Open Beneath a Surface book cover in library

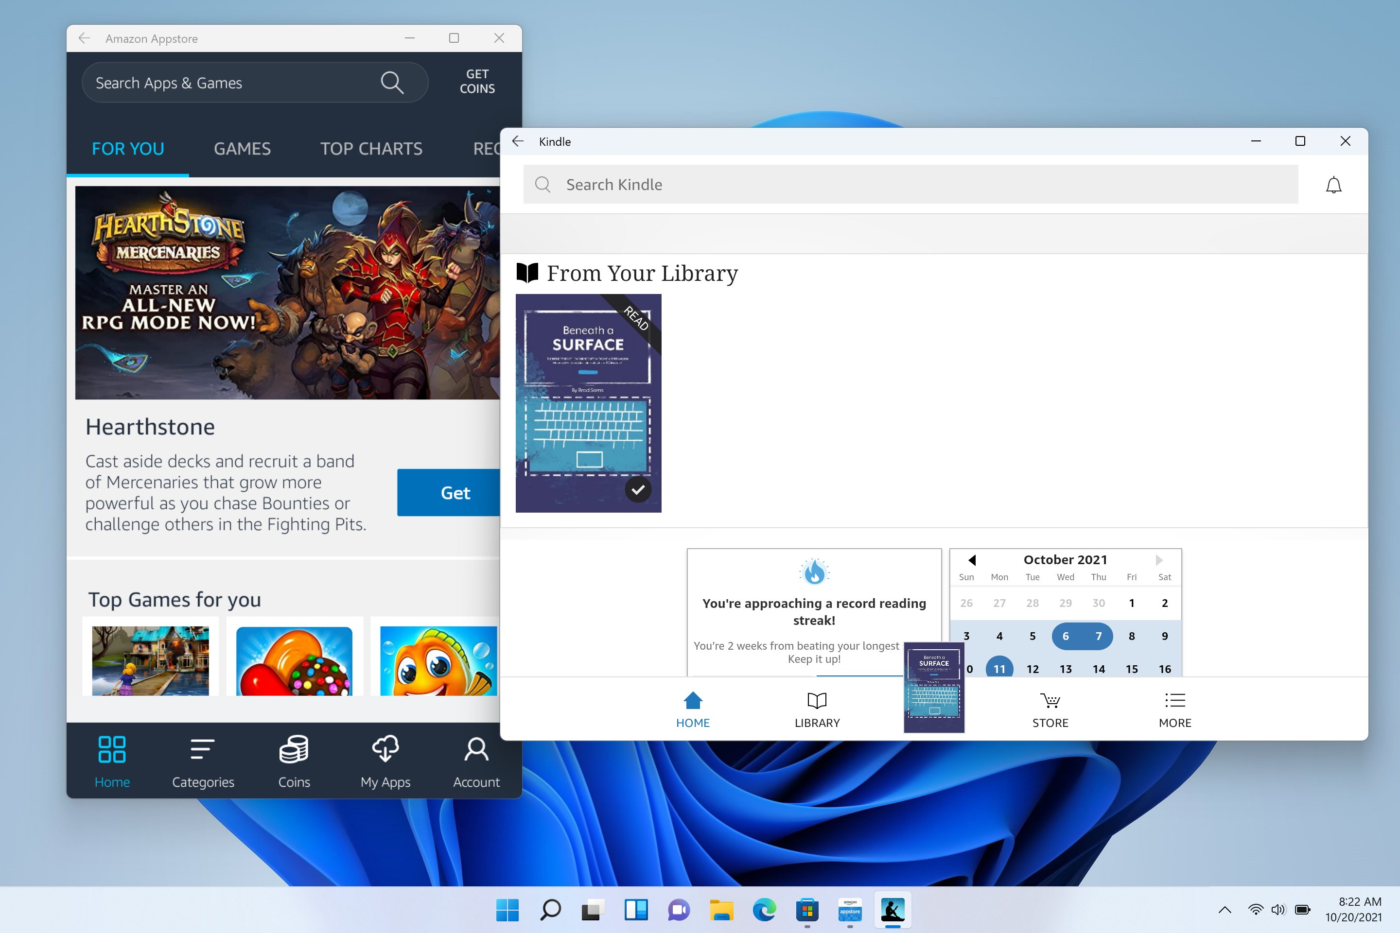point(588,403)
